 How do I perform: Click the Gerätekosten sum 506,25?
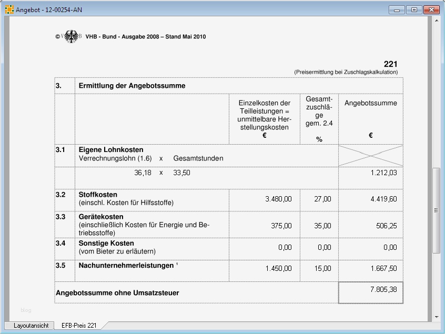click(x=387, y=226)
